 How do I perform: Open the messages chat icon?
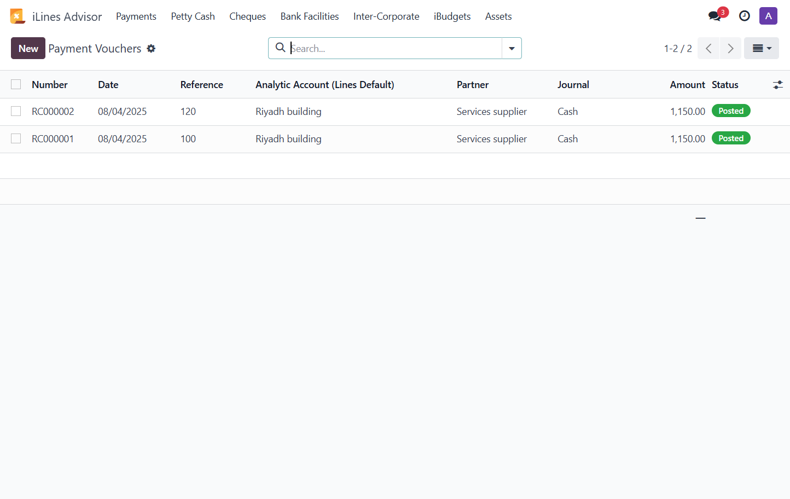tap(715, 16)
